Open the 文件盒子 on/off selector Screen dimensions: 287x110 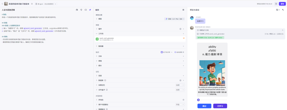180,90
